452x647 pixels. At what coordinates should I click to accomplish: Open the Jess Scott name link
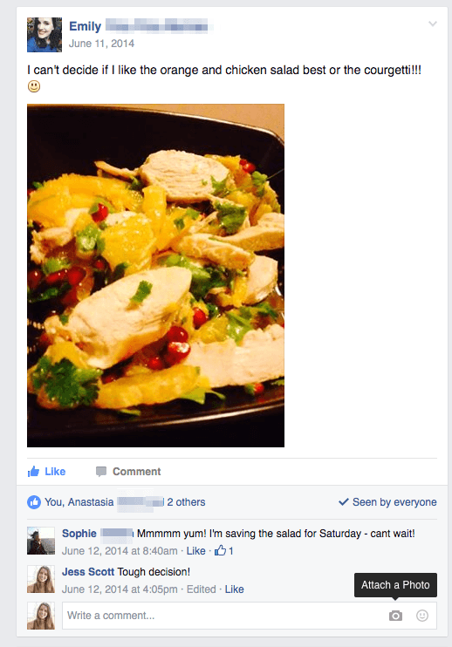pos(88,572)
